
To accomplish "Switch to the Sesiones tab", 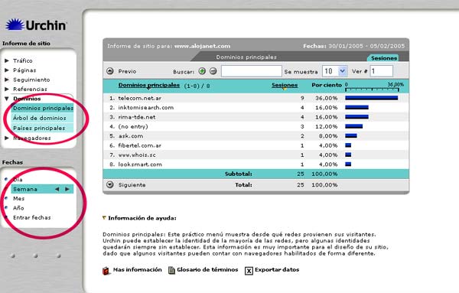I will tap(384, 58).
